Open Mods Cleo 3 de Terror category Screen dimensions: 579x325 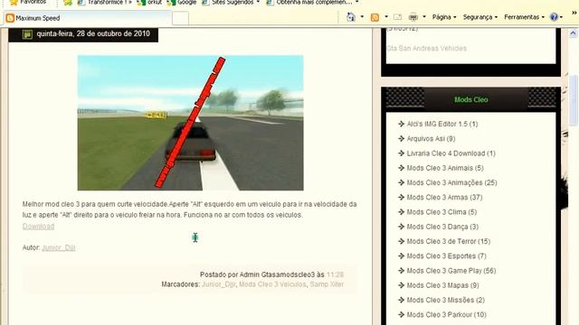point(449,241)
